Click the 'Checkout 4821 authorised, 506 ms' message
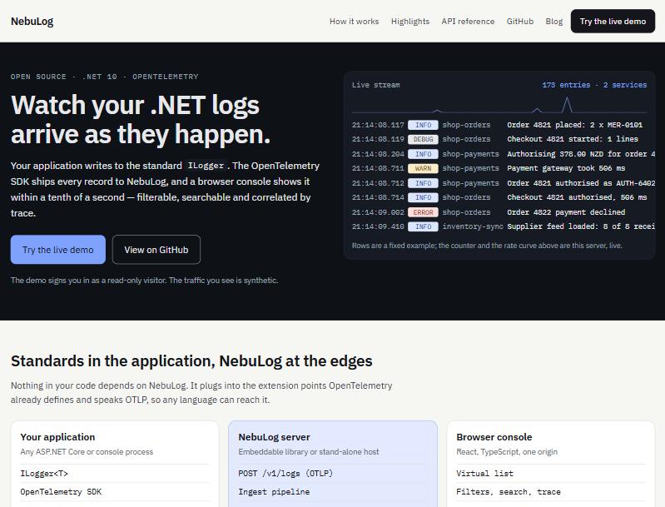665x507 pixels. (x=578, y=197)
